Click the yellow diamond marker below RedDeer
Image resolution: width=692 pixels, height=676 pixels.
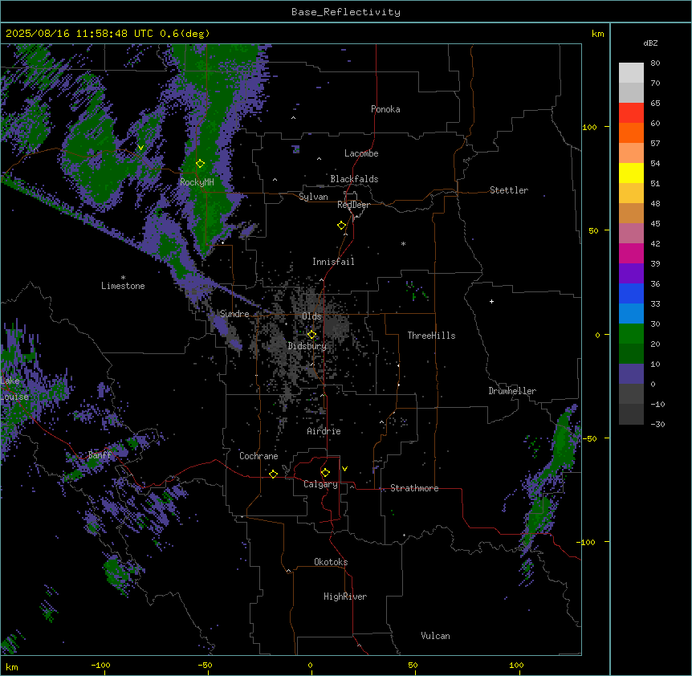[341, 226]
